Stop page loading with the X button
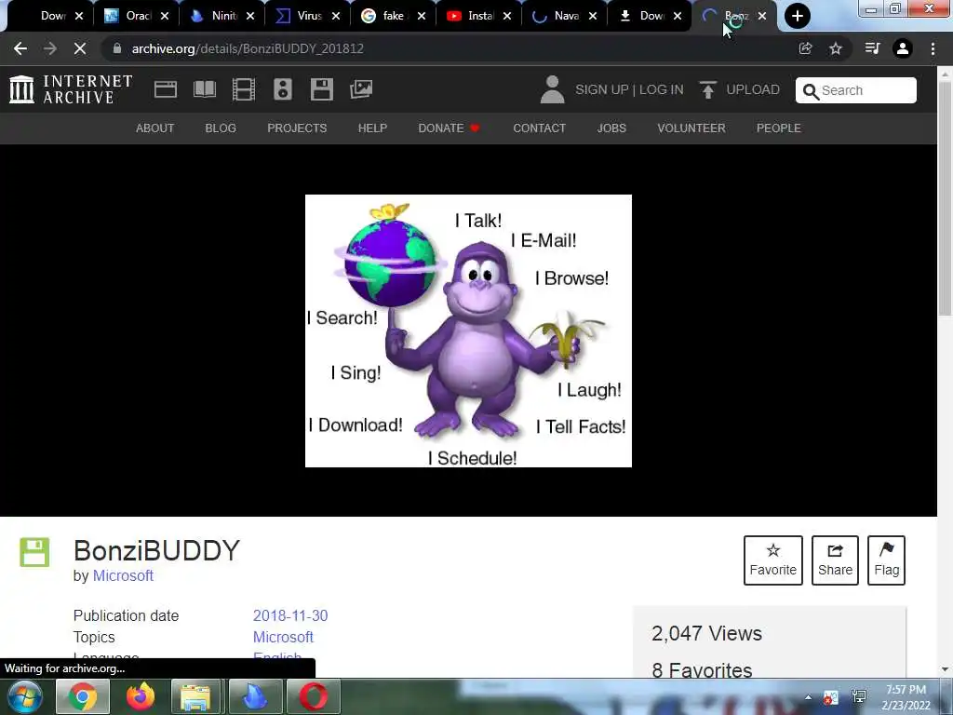This screenshot has height=715, width=953. click(x=80, y=48)
